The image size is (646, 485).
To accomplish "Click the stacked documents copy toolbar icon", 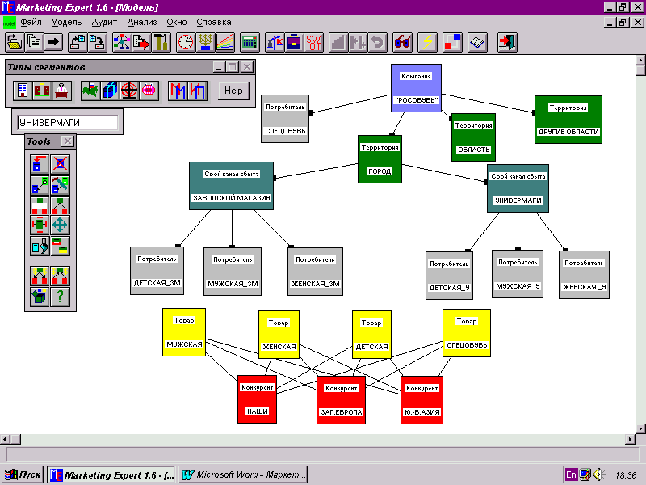I will coord(34,43).
